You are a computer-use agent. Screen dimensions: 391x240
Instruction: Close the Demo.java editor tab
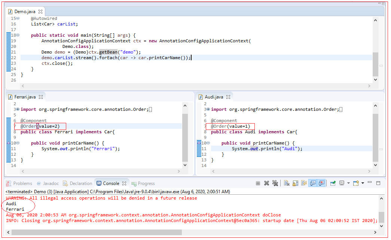click(40, 12)
